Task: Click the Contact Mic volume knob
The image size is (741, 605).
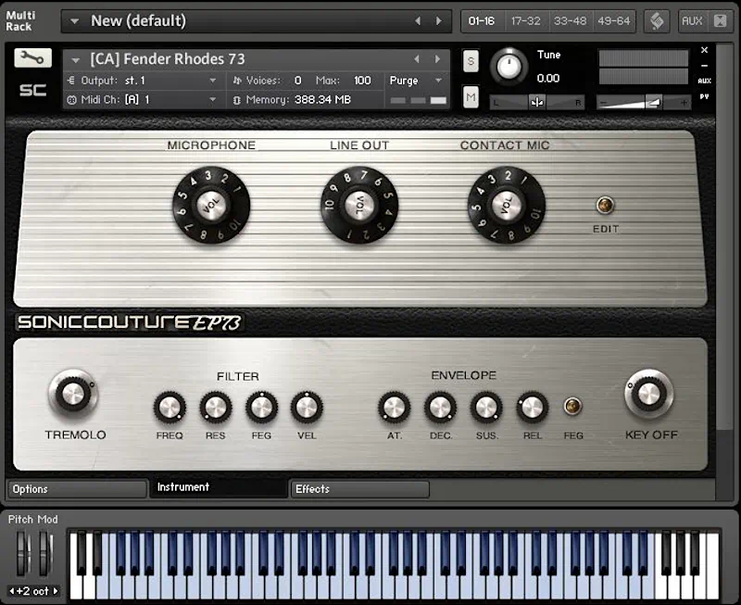Action: (506, 205)
